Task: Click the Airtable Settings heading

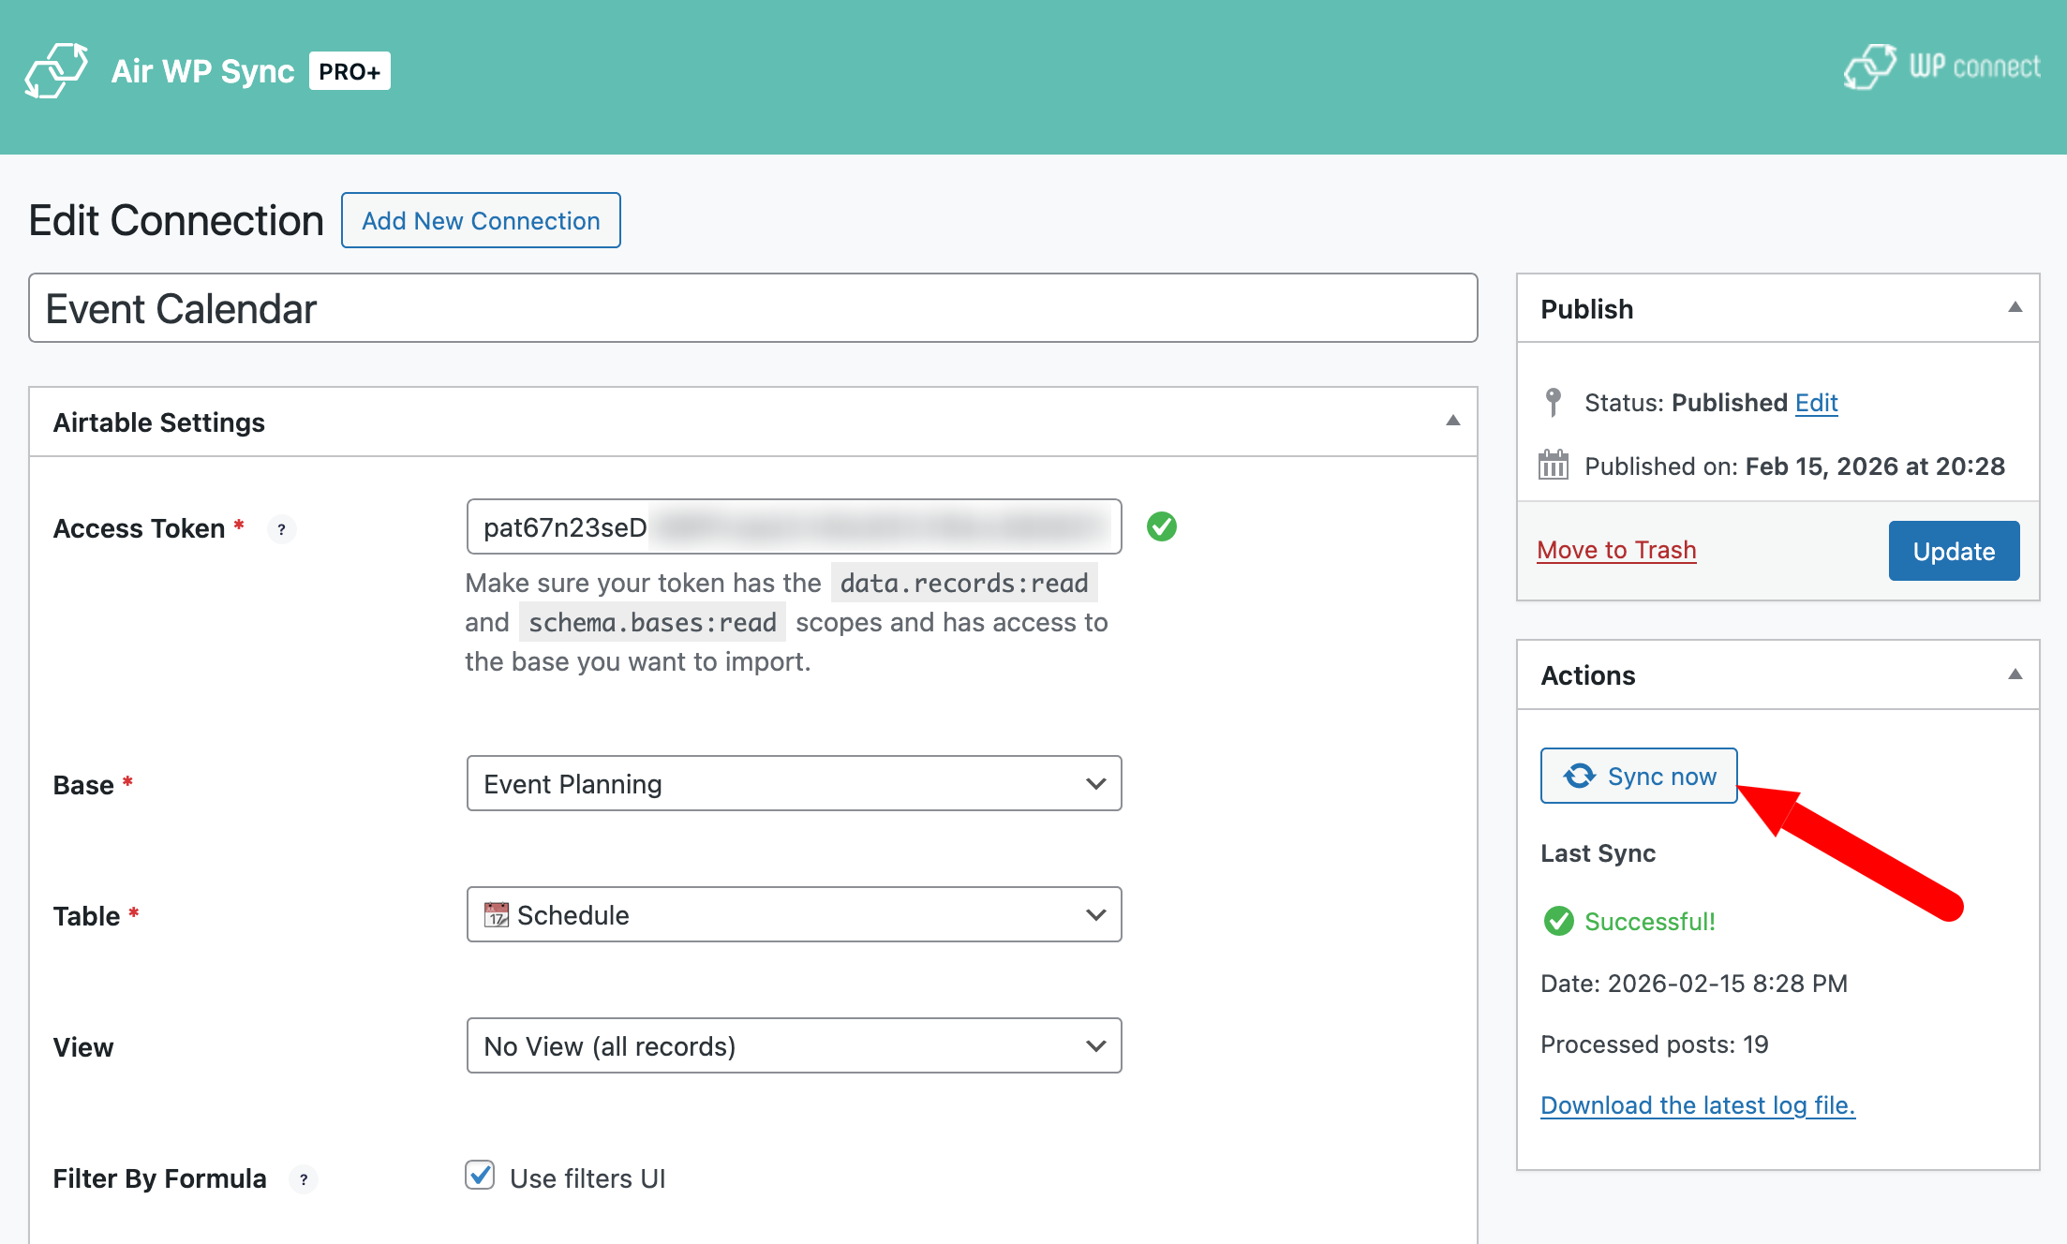Action: tap(159, 422)
